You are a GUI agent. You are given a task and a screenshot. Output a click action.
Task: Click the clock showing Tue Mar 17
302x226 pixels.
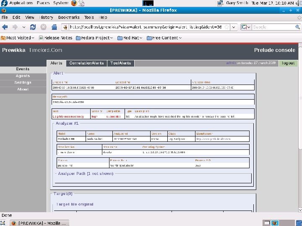pyautogui.click(x=273, y=3)
